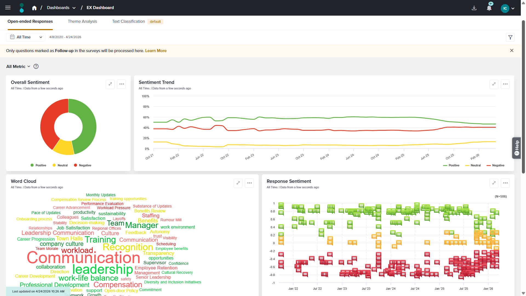Dismiss the Follow-up info banner
The image size is (526, 296).
pos(512,51)
